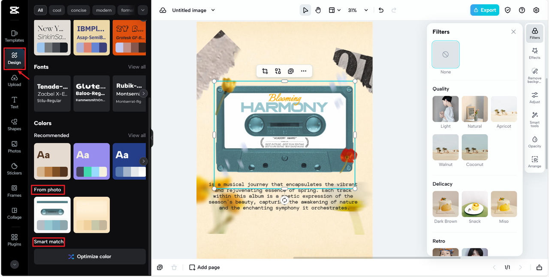Click the cloud save status icon

pos(163,10)
